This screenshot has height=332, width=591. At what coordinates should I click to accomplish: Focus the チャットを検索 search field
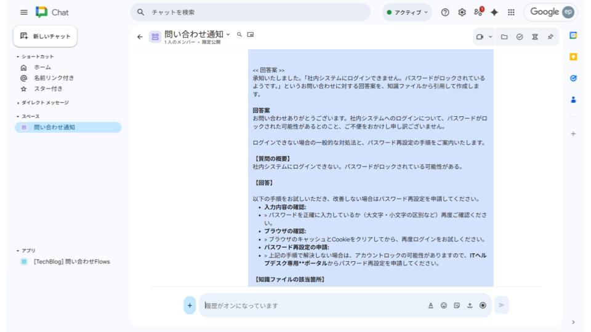click(x=251, y=12)
